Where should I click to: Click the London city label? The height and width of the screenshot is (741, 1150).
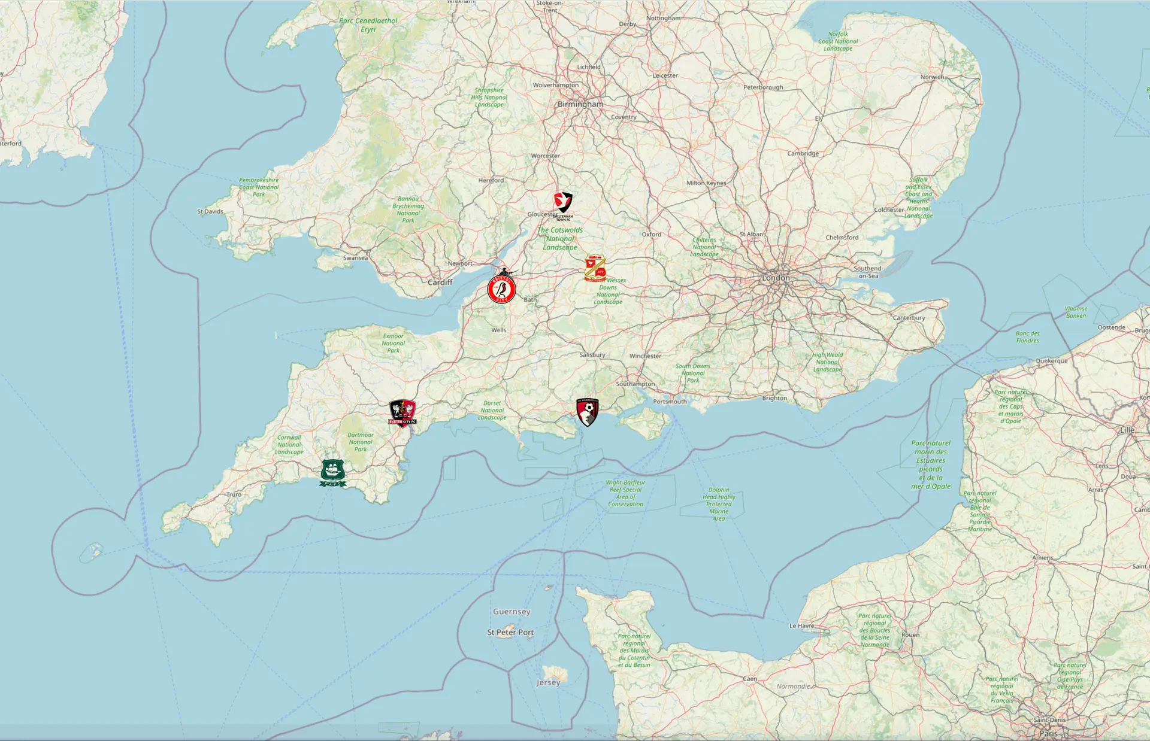tap(776, 278)
